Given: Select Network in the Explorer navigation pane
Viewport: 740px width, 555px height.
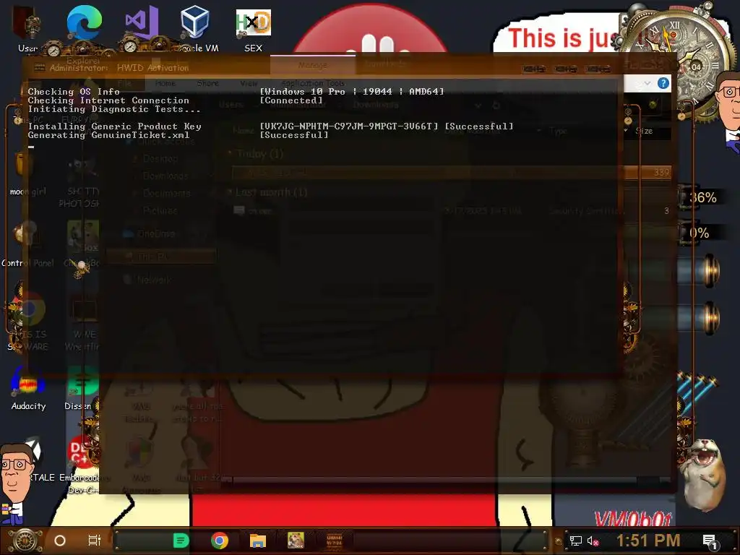Looking at the screenshot, I should pos(154,280).
